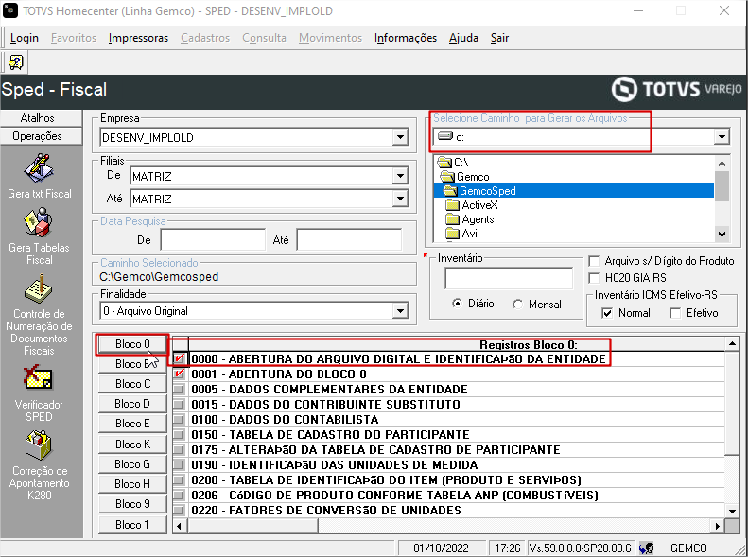Select the C:\ root folder icon

pos(444,162)
